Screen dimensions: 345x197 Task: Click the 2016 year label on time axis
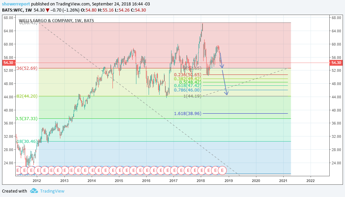tap(146, 181)
